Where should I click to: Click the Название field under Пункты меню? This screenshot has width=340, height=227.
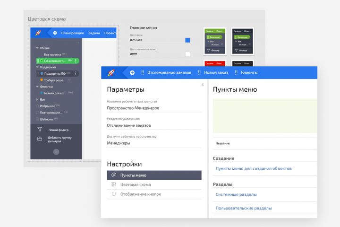coord(265,143)
